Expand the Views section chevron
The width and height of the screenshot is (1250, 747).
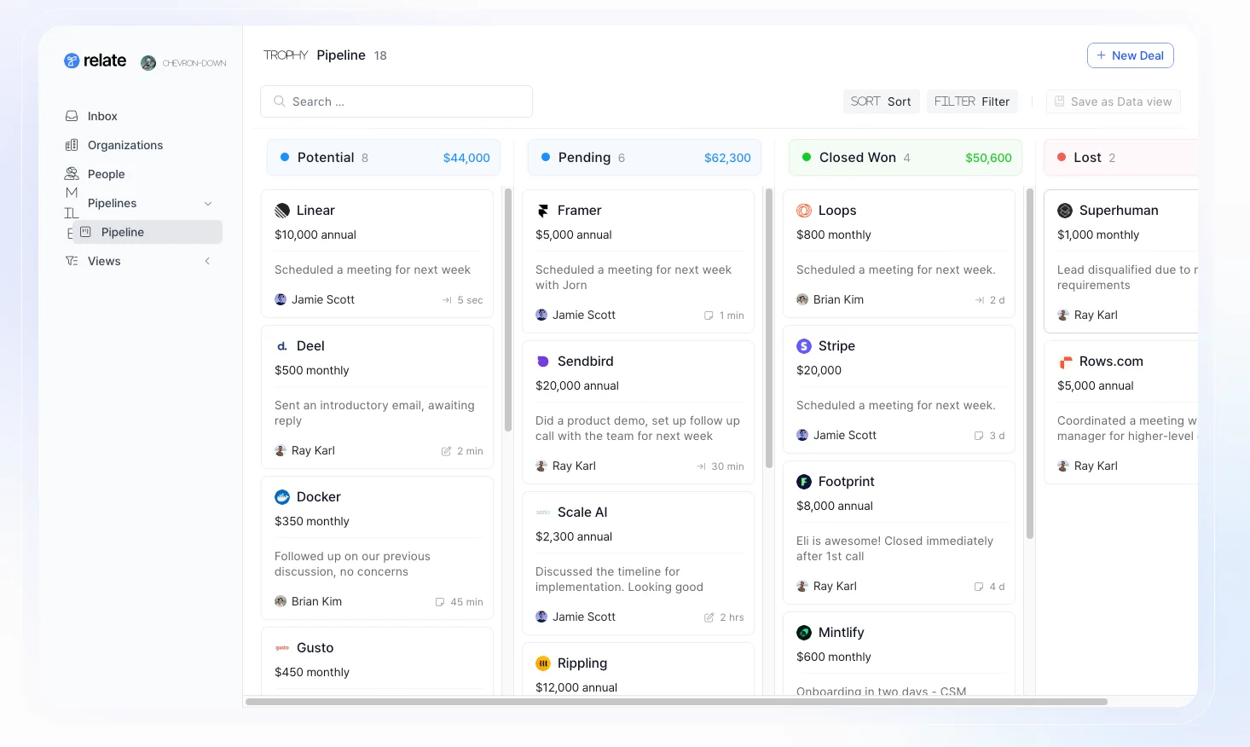tap(208, 261)
